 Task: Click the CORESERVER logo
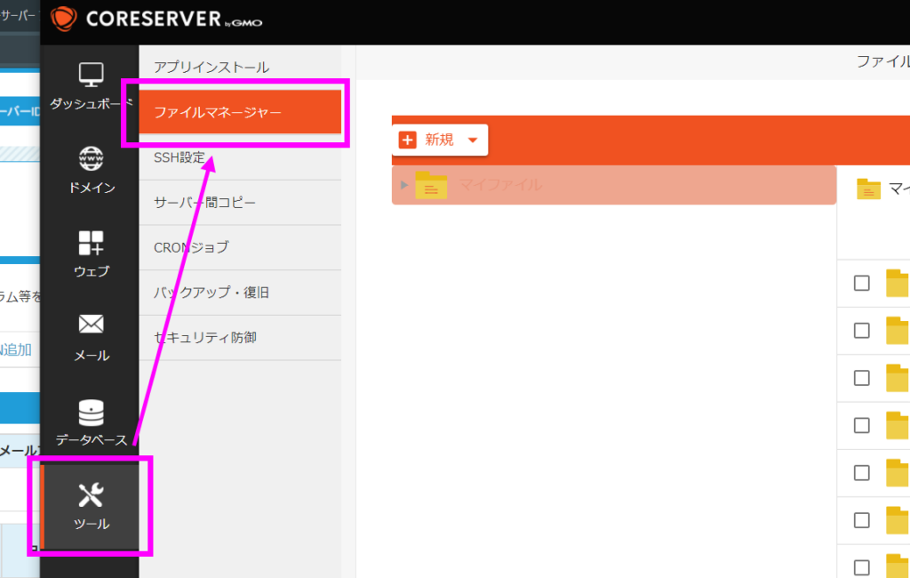(x=156, y=19)
